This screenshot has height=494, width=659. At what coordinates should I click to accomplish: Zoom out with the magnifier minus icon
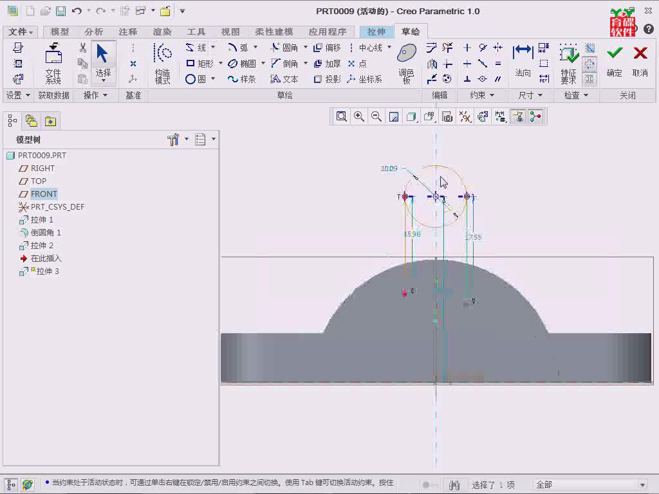point(376,117)
